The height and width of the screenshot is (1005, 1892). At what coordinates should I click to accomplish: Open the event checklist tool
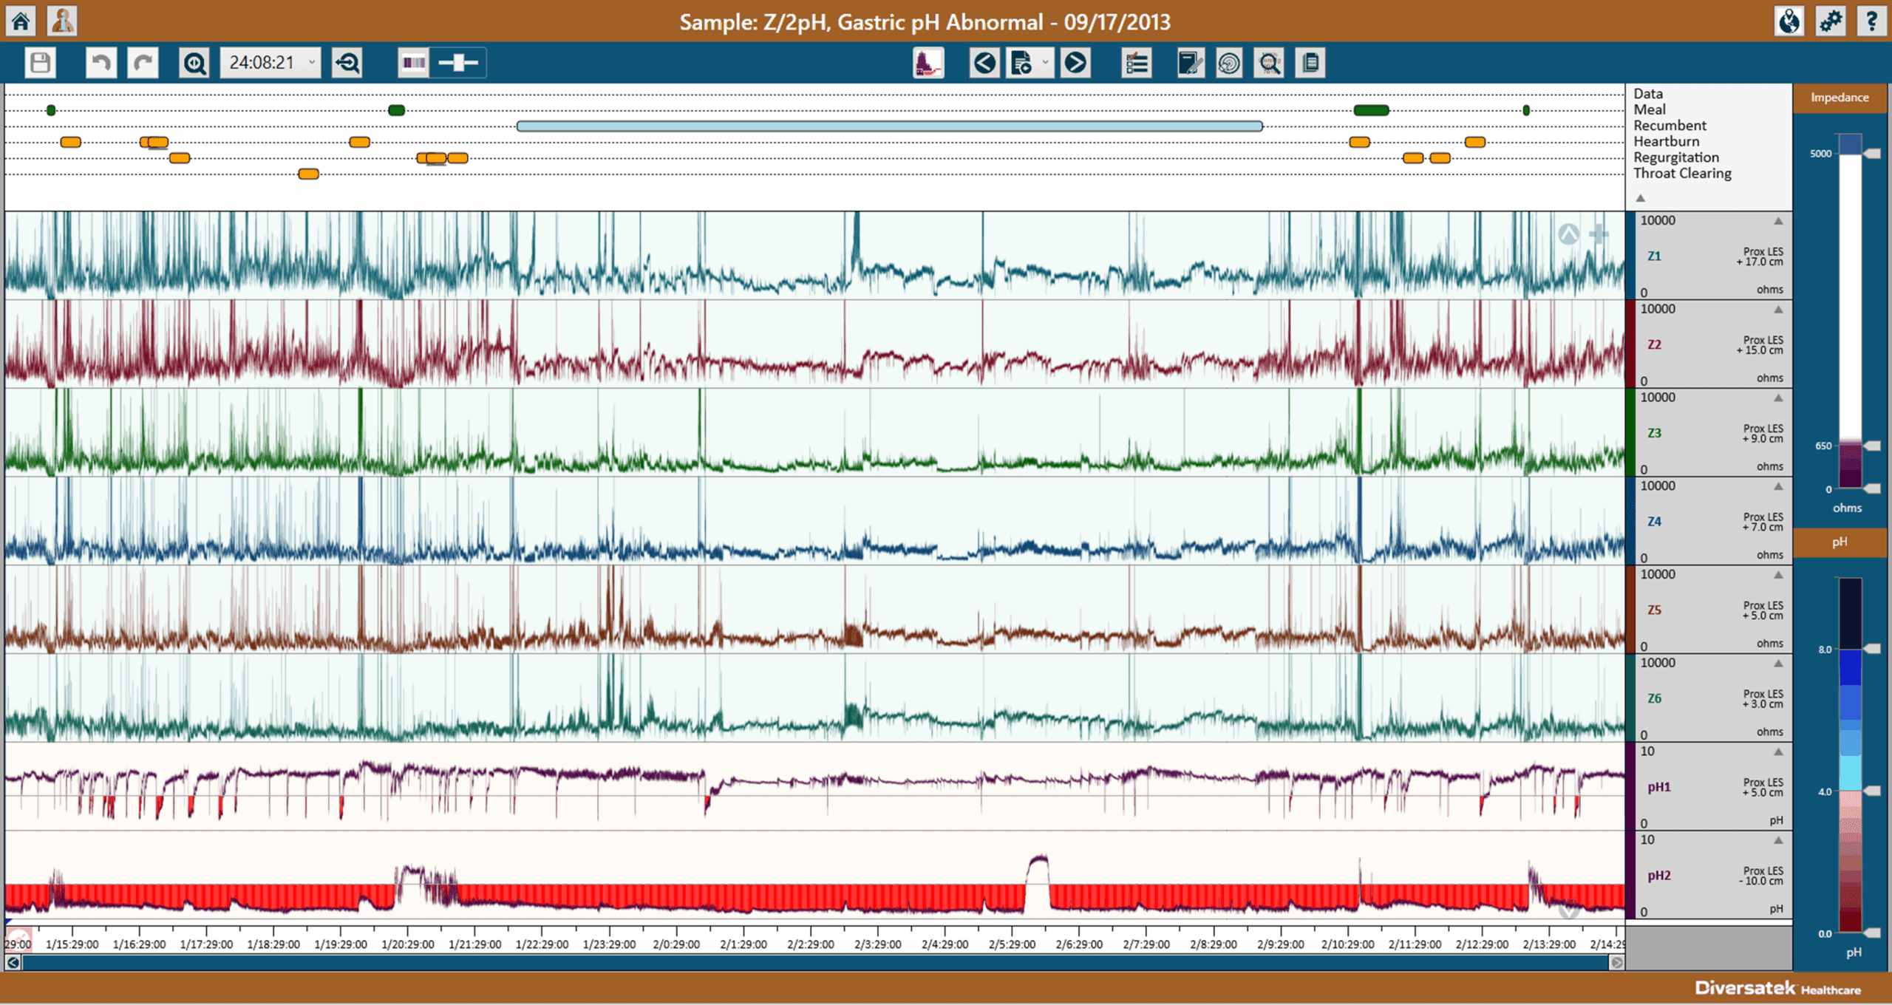1136,64
